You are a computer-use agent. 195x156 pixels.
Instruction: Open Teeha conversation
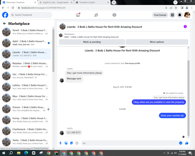click(26, 142)
